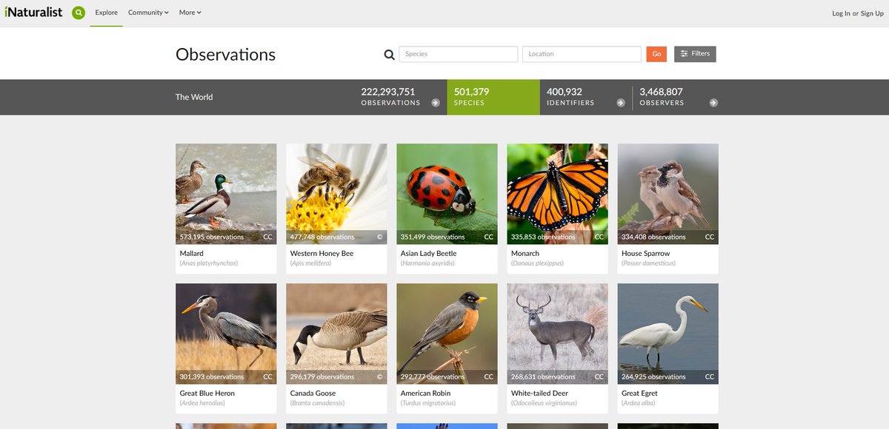The width and height of the screenshot is (889, 429).
Task: Open the Great Egret photo
Action: 667,334
